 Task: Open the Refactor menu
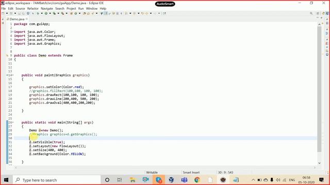pyautogui.click(x=33, y=9)
